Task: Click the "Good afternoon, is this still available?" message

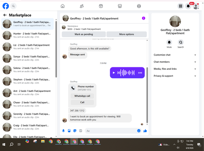Action: tap(90, 49)
